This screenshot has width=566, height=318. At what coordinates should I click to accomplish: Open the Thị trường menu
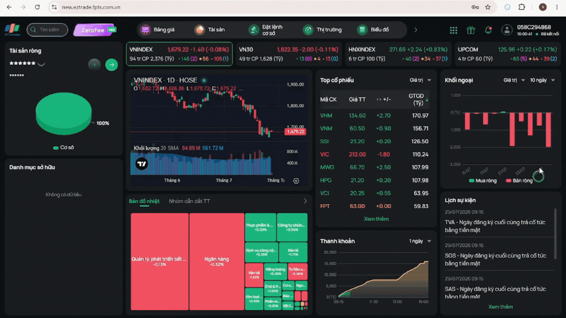tap(323, 30)
